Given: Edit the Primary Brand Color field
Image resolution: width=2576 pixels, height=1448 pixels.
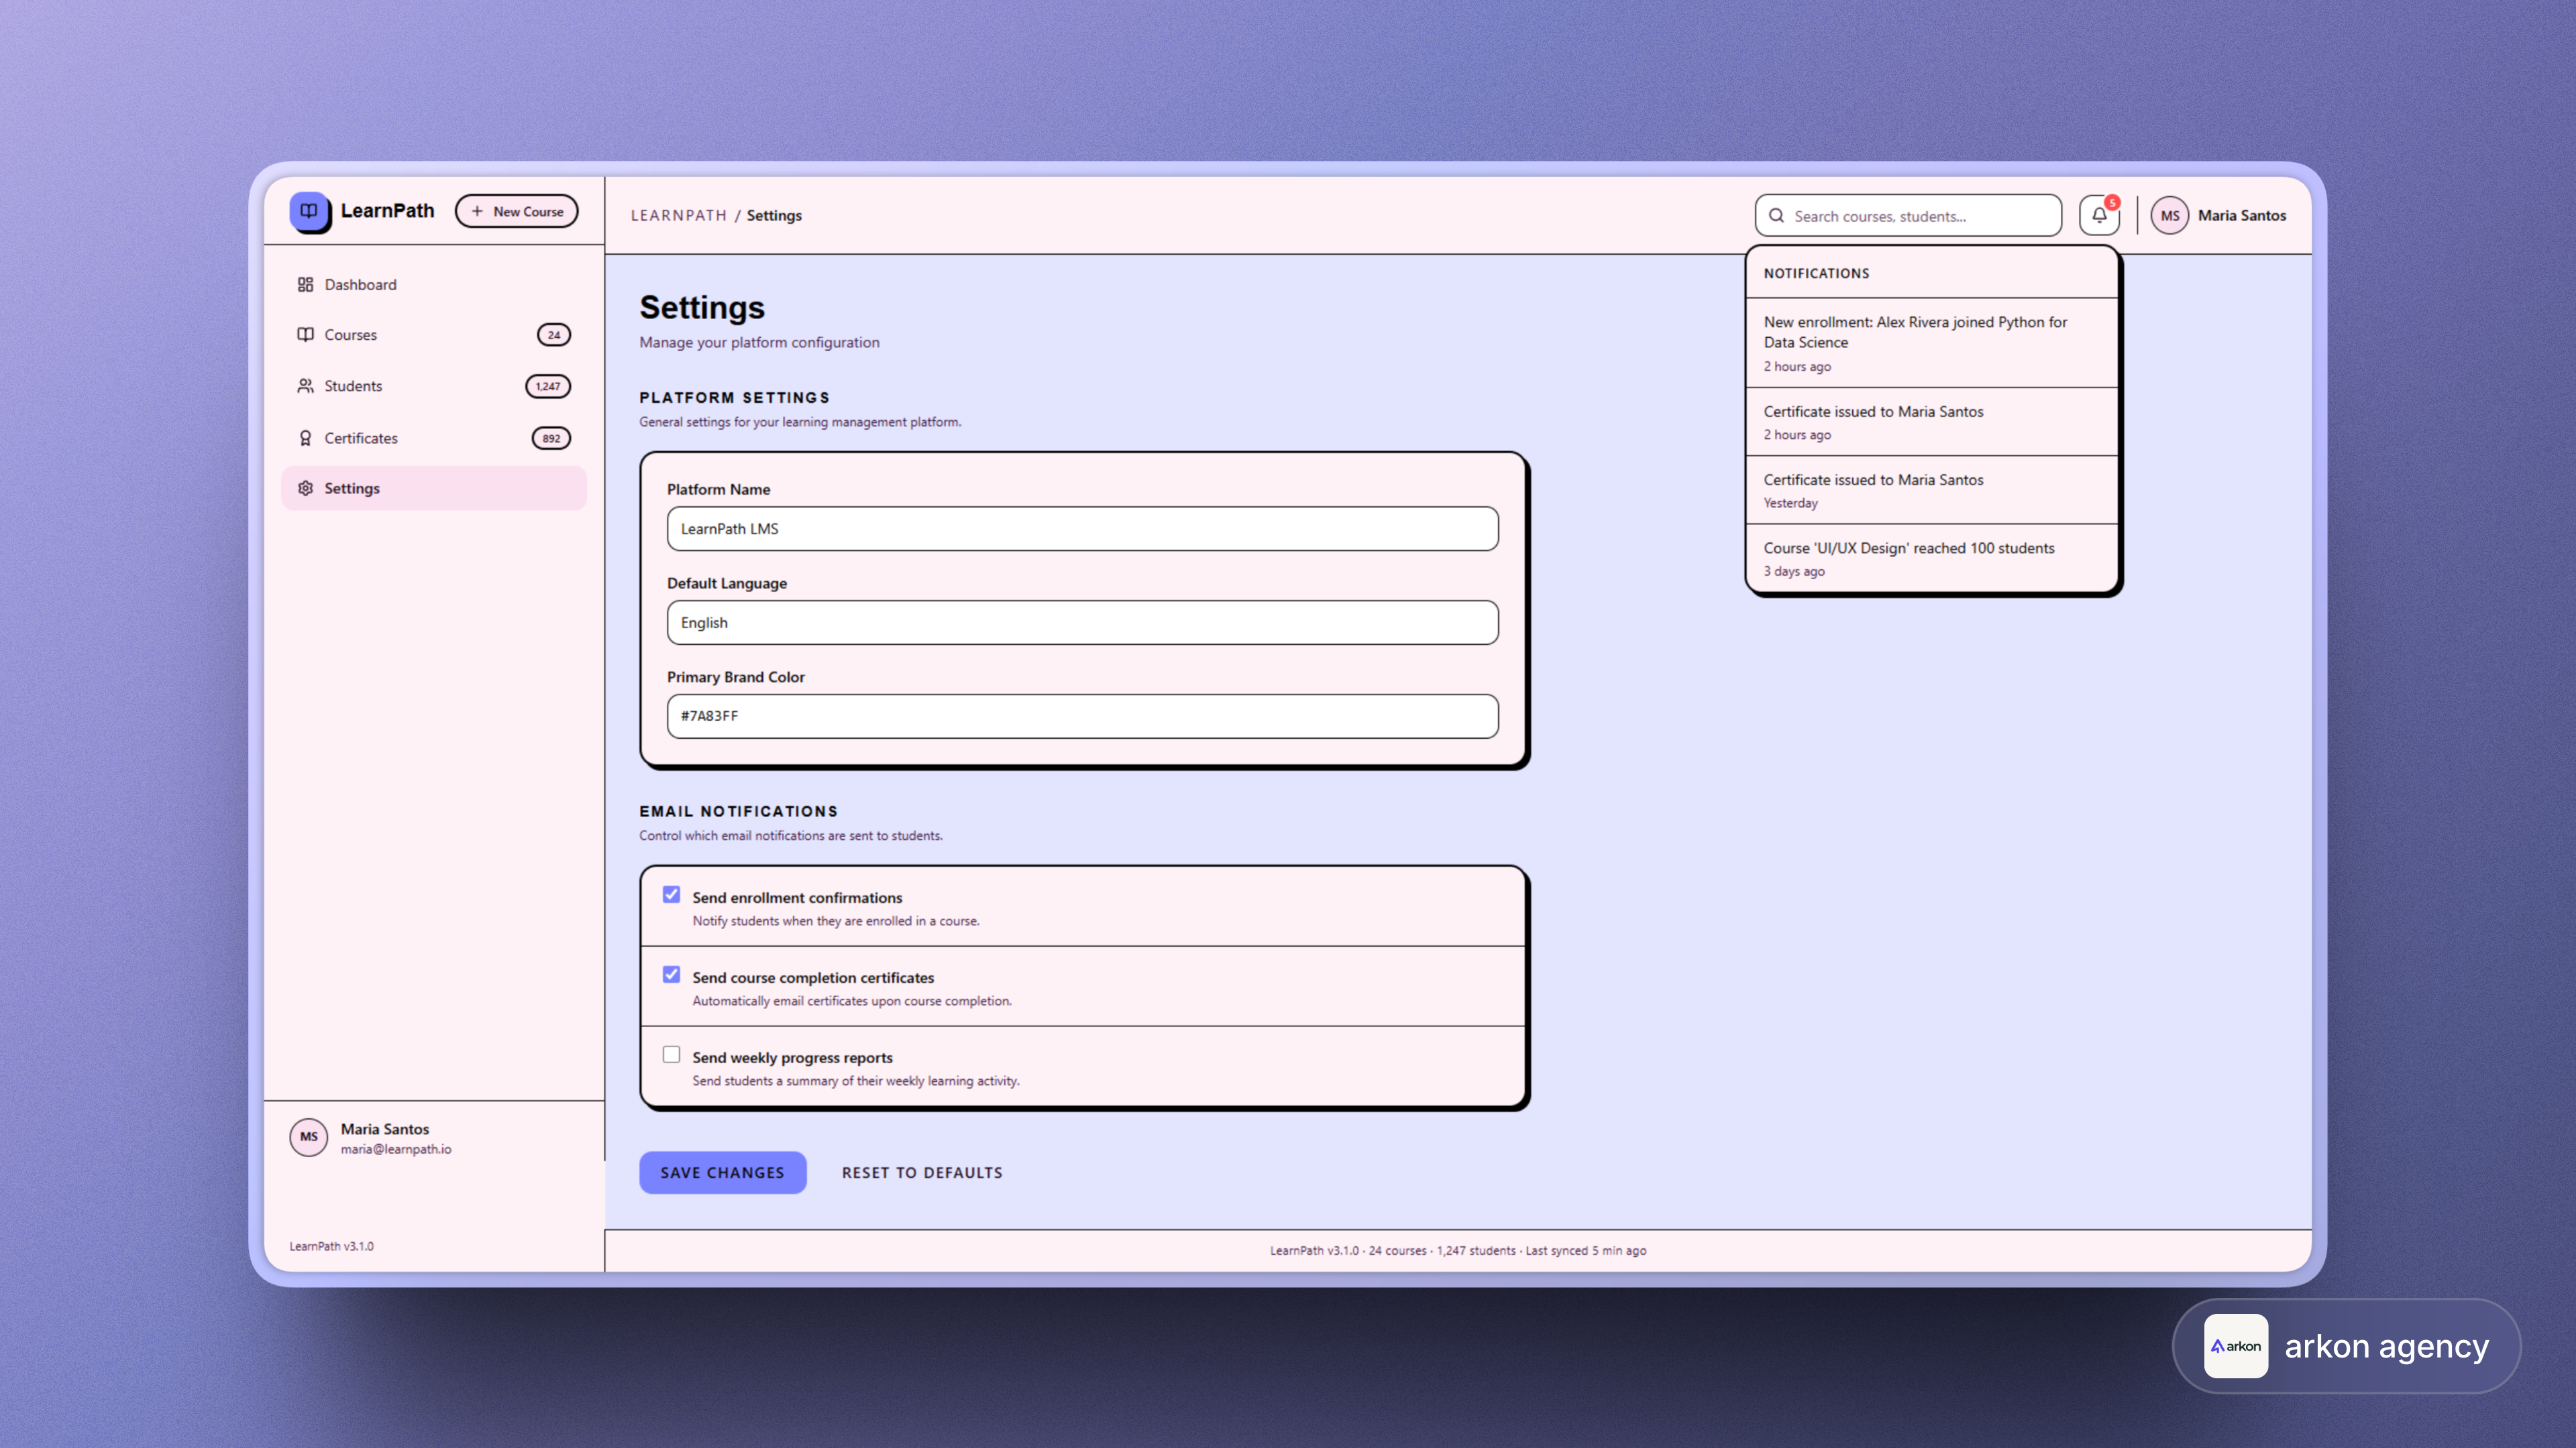Looking at the screenshot, I should (1082, 717).
